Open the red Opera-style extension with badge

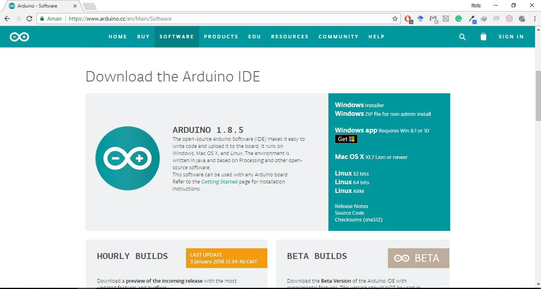[x=408, y=19]
